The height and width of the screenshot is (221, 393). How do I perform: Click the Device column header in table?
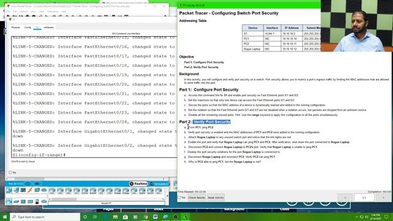252,28
